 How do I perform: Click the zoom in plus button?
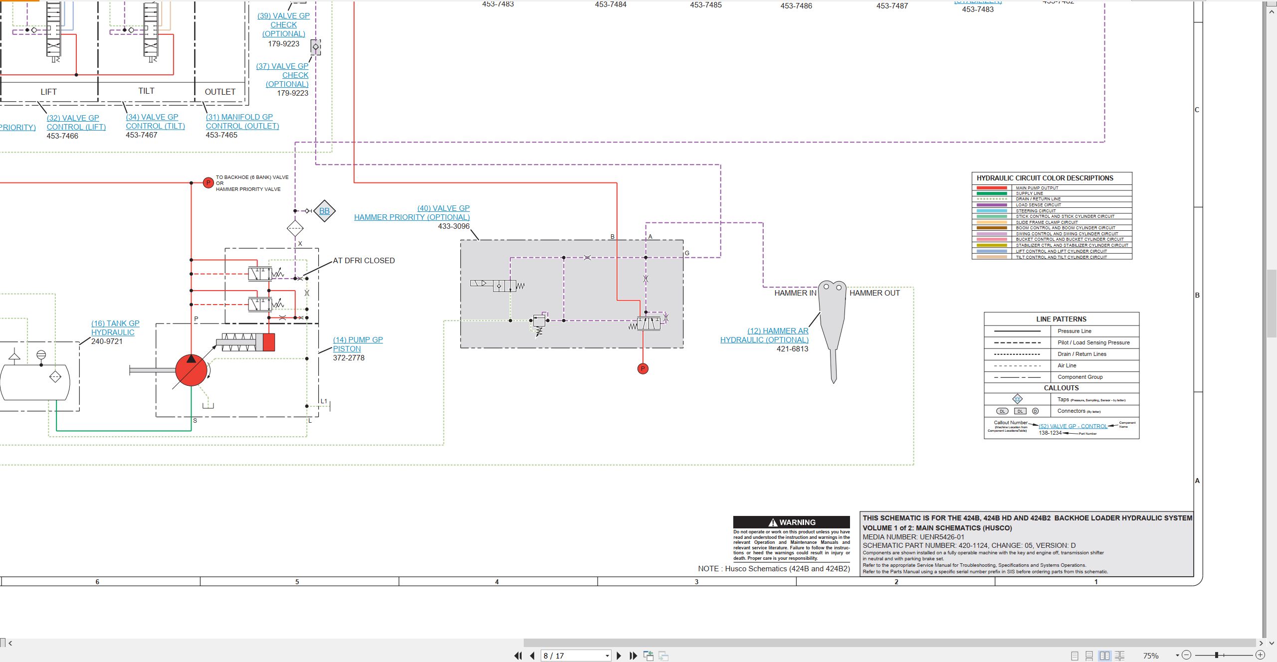point(1260,655)
